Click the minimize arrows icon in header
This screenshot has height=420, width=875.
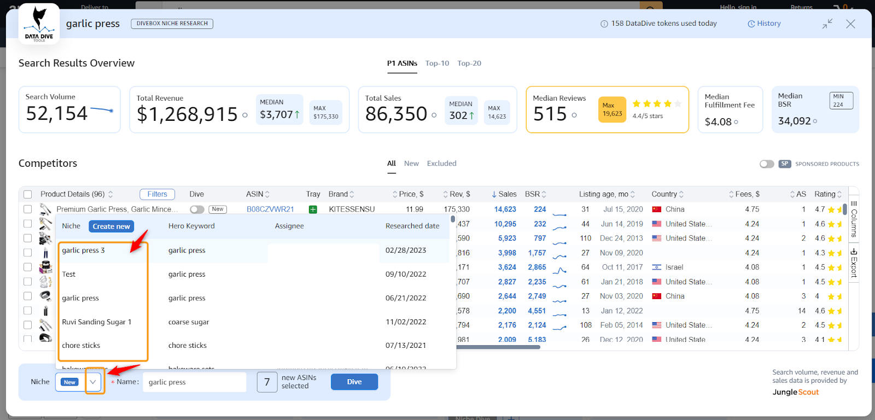(x=827, y=24)
